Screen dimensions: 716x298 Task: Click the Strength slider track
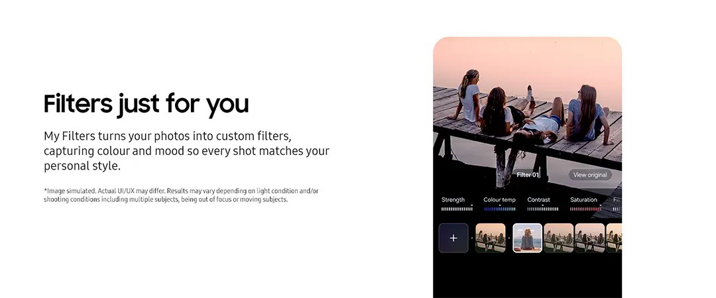pyautogui.click(x=457, y=209)
